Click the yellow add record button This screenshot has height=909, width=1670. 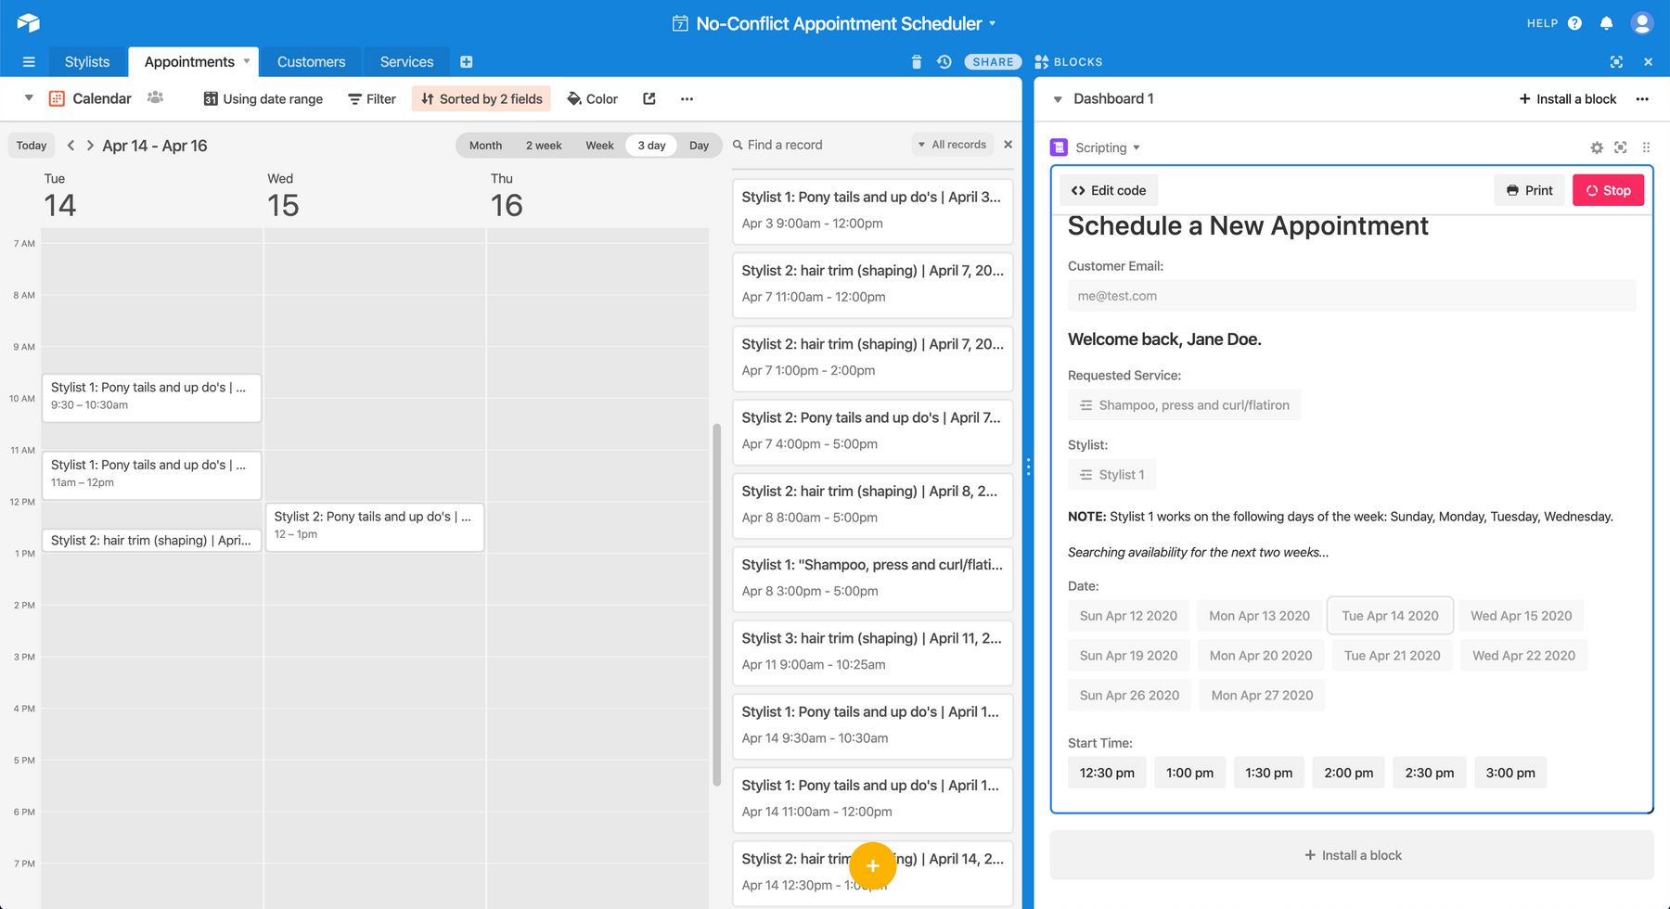872,865
